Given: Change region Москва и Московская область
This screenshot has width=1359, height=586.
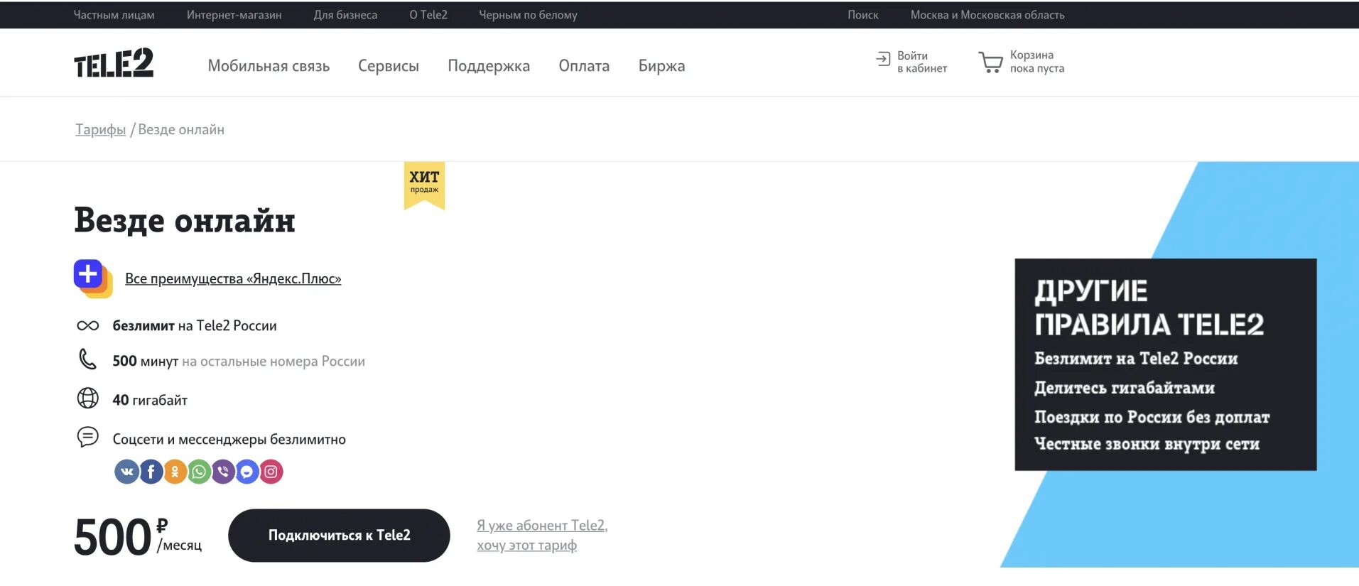Looking at the screenshot, I should click(987, 15).
